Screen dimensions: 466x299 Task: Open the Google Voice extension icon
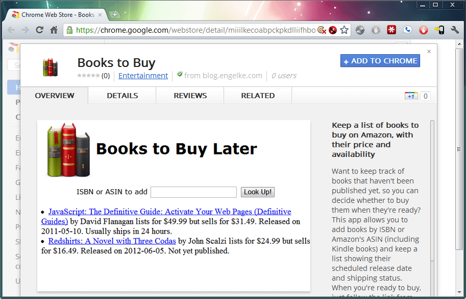coord(408,30)
